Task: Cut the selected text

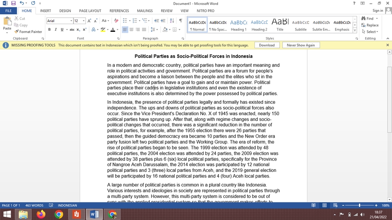Action: 20,18
